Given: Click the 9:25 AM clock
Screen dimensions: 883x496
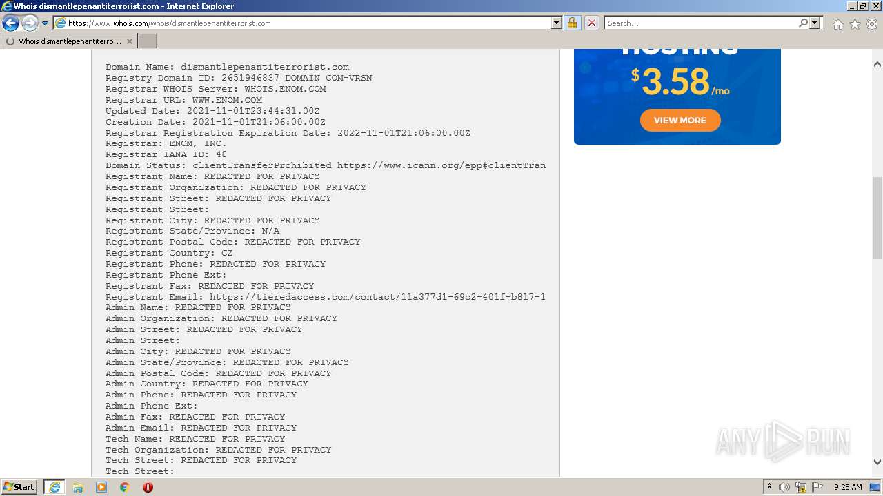Looking at the screenshot, I should pyautogui.click(x=848, y=487).
